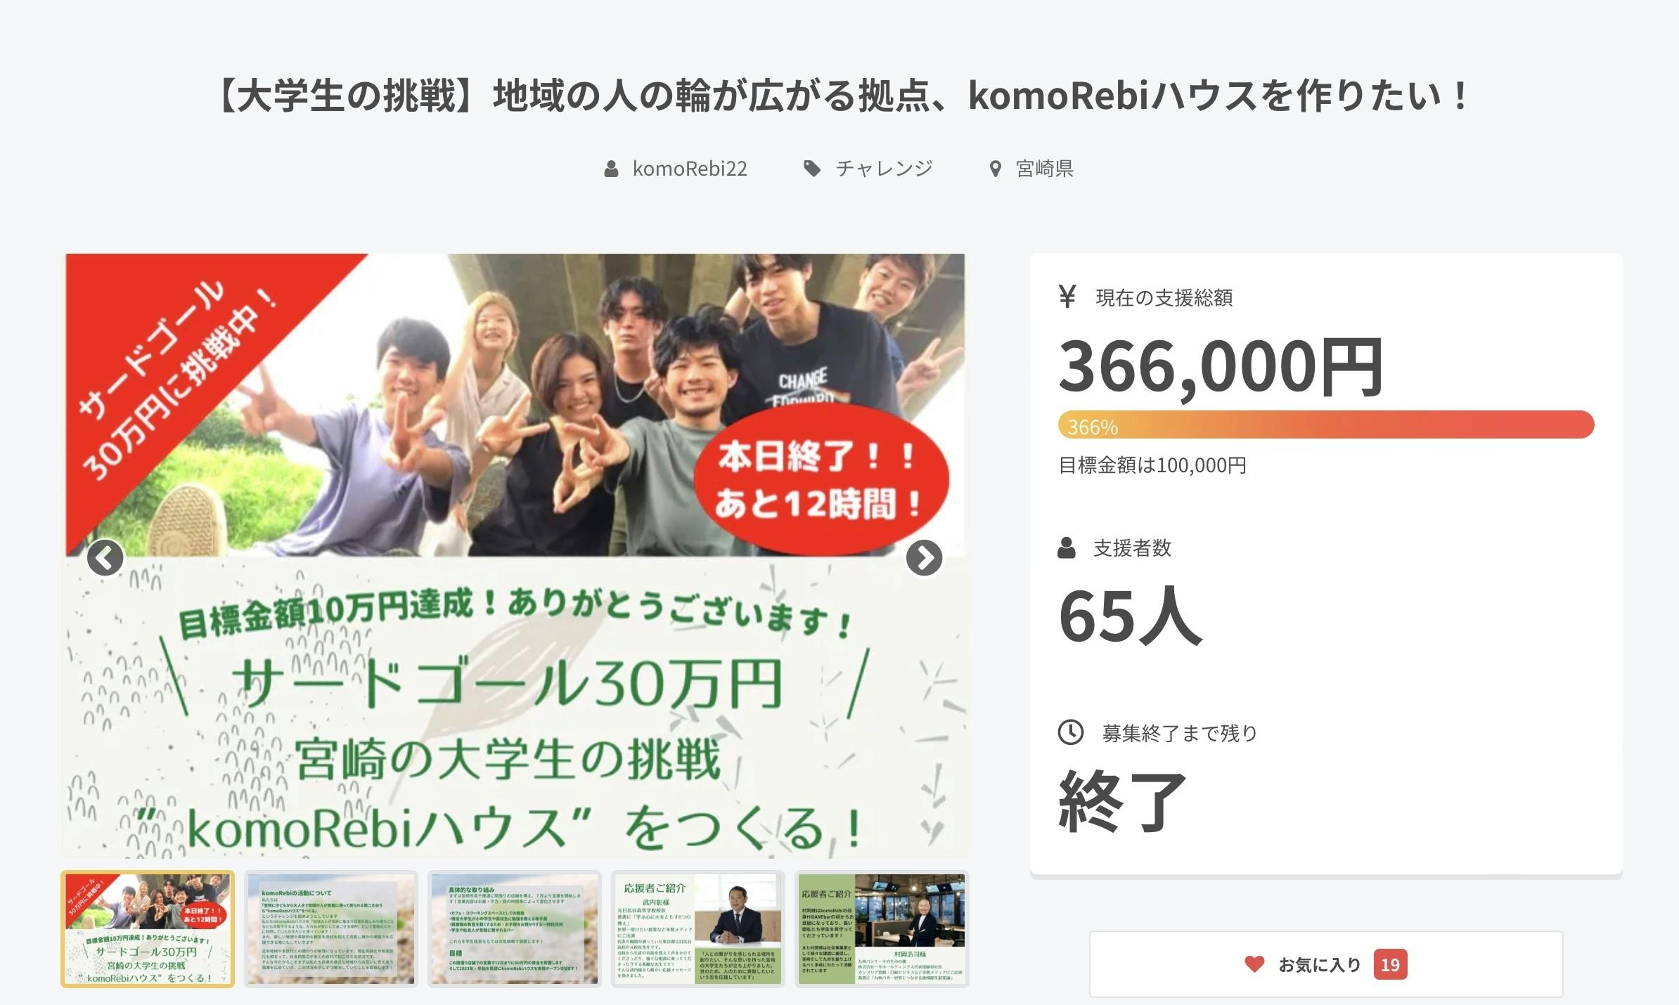This screenshot has height=1005, width=1679.
Task: Select the 具体的な取り組み thumbnail
Action: 514,928
